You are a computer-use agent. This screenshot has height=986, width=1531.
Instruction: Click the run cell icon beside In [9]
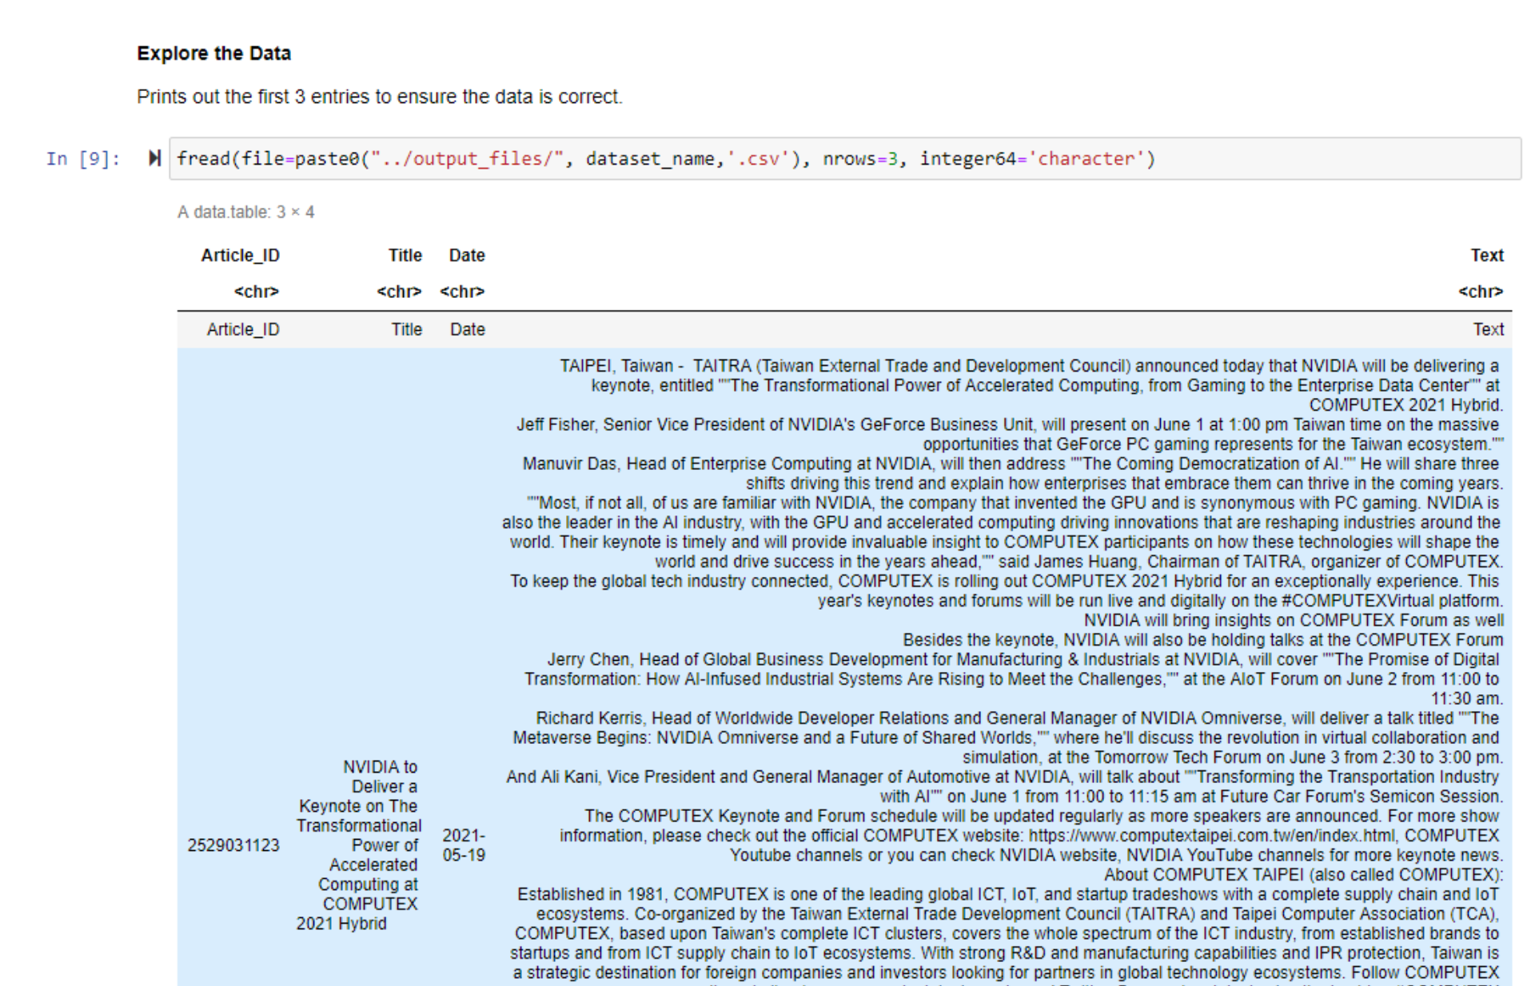pyautogui.click(x=154, y=158)
